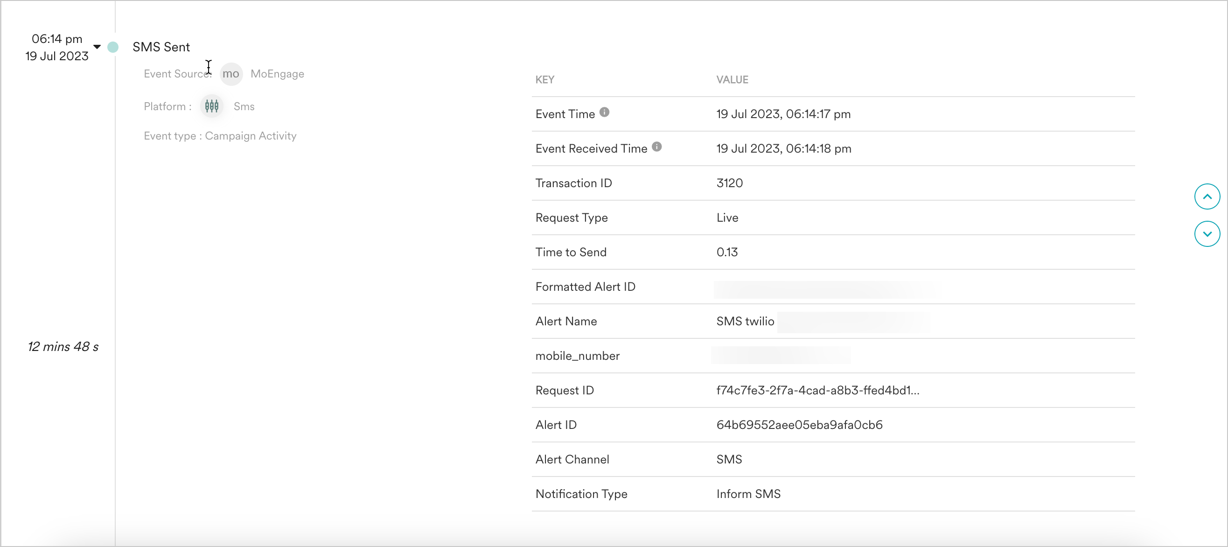
Task: Click the Transaction ID value 3120
Action: [729, 183]
